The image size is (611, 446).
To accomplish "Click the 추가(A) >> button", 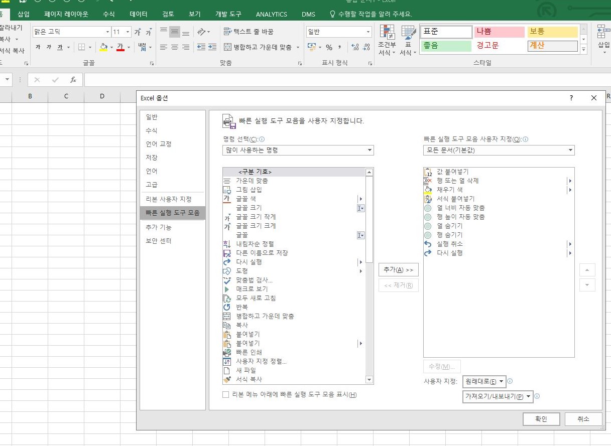I will [398, 270].
